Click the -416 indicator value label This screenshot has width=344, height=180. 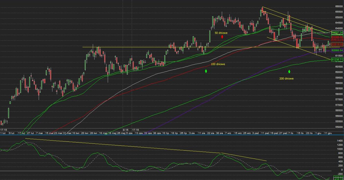(337, 179)
